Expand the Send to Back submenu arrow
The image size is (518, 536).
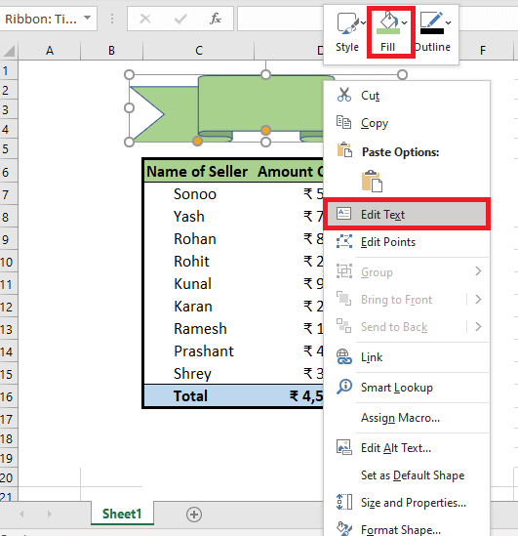(x=478, y=327)
